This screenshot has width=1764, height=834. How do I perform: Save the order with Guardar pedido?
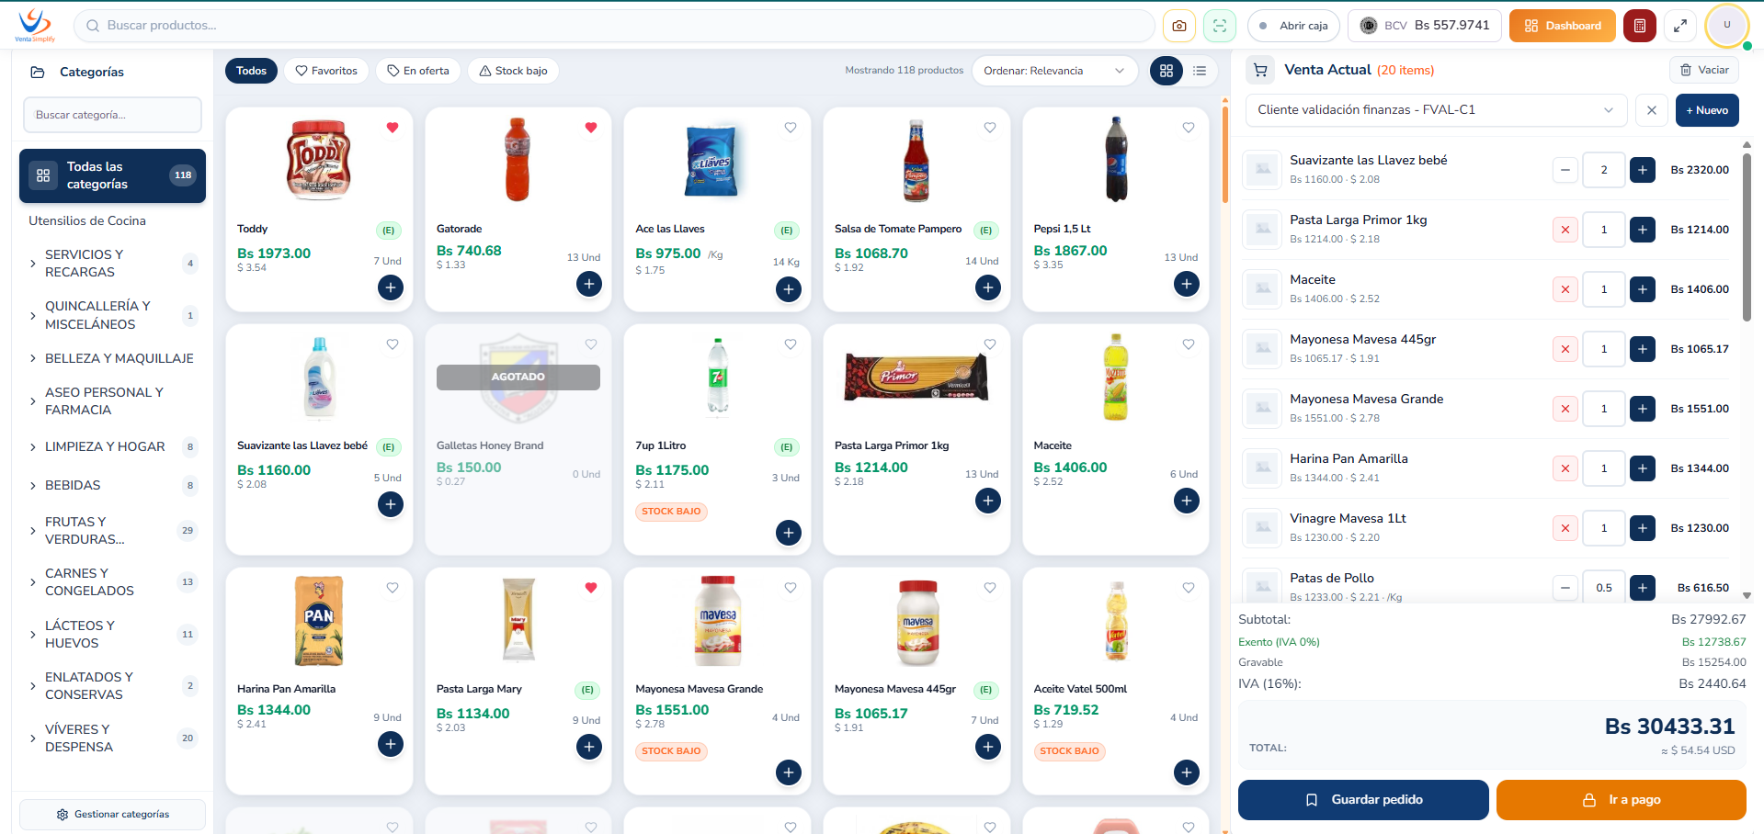pos(1363,800)
